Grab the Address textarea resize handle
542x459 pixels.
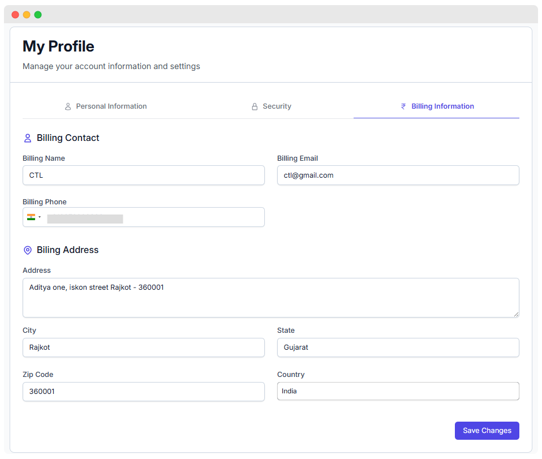click(x=516, y=314)
